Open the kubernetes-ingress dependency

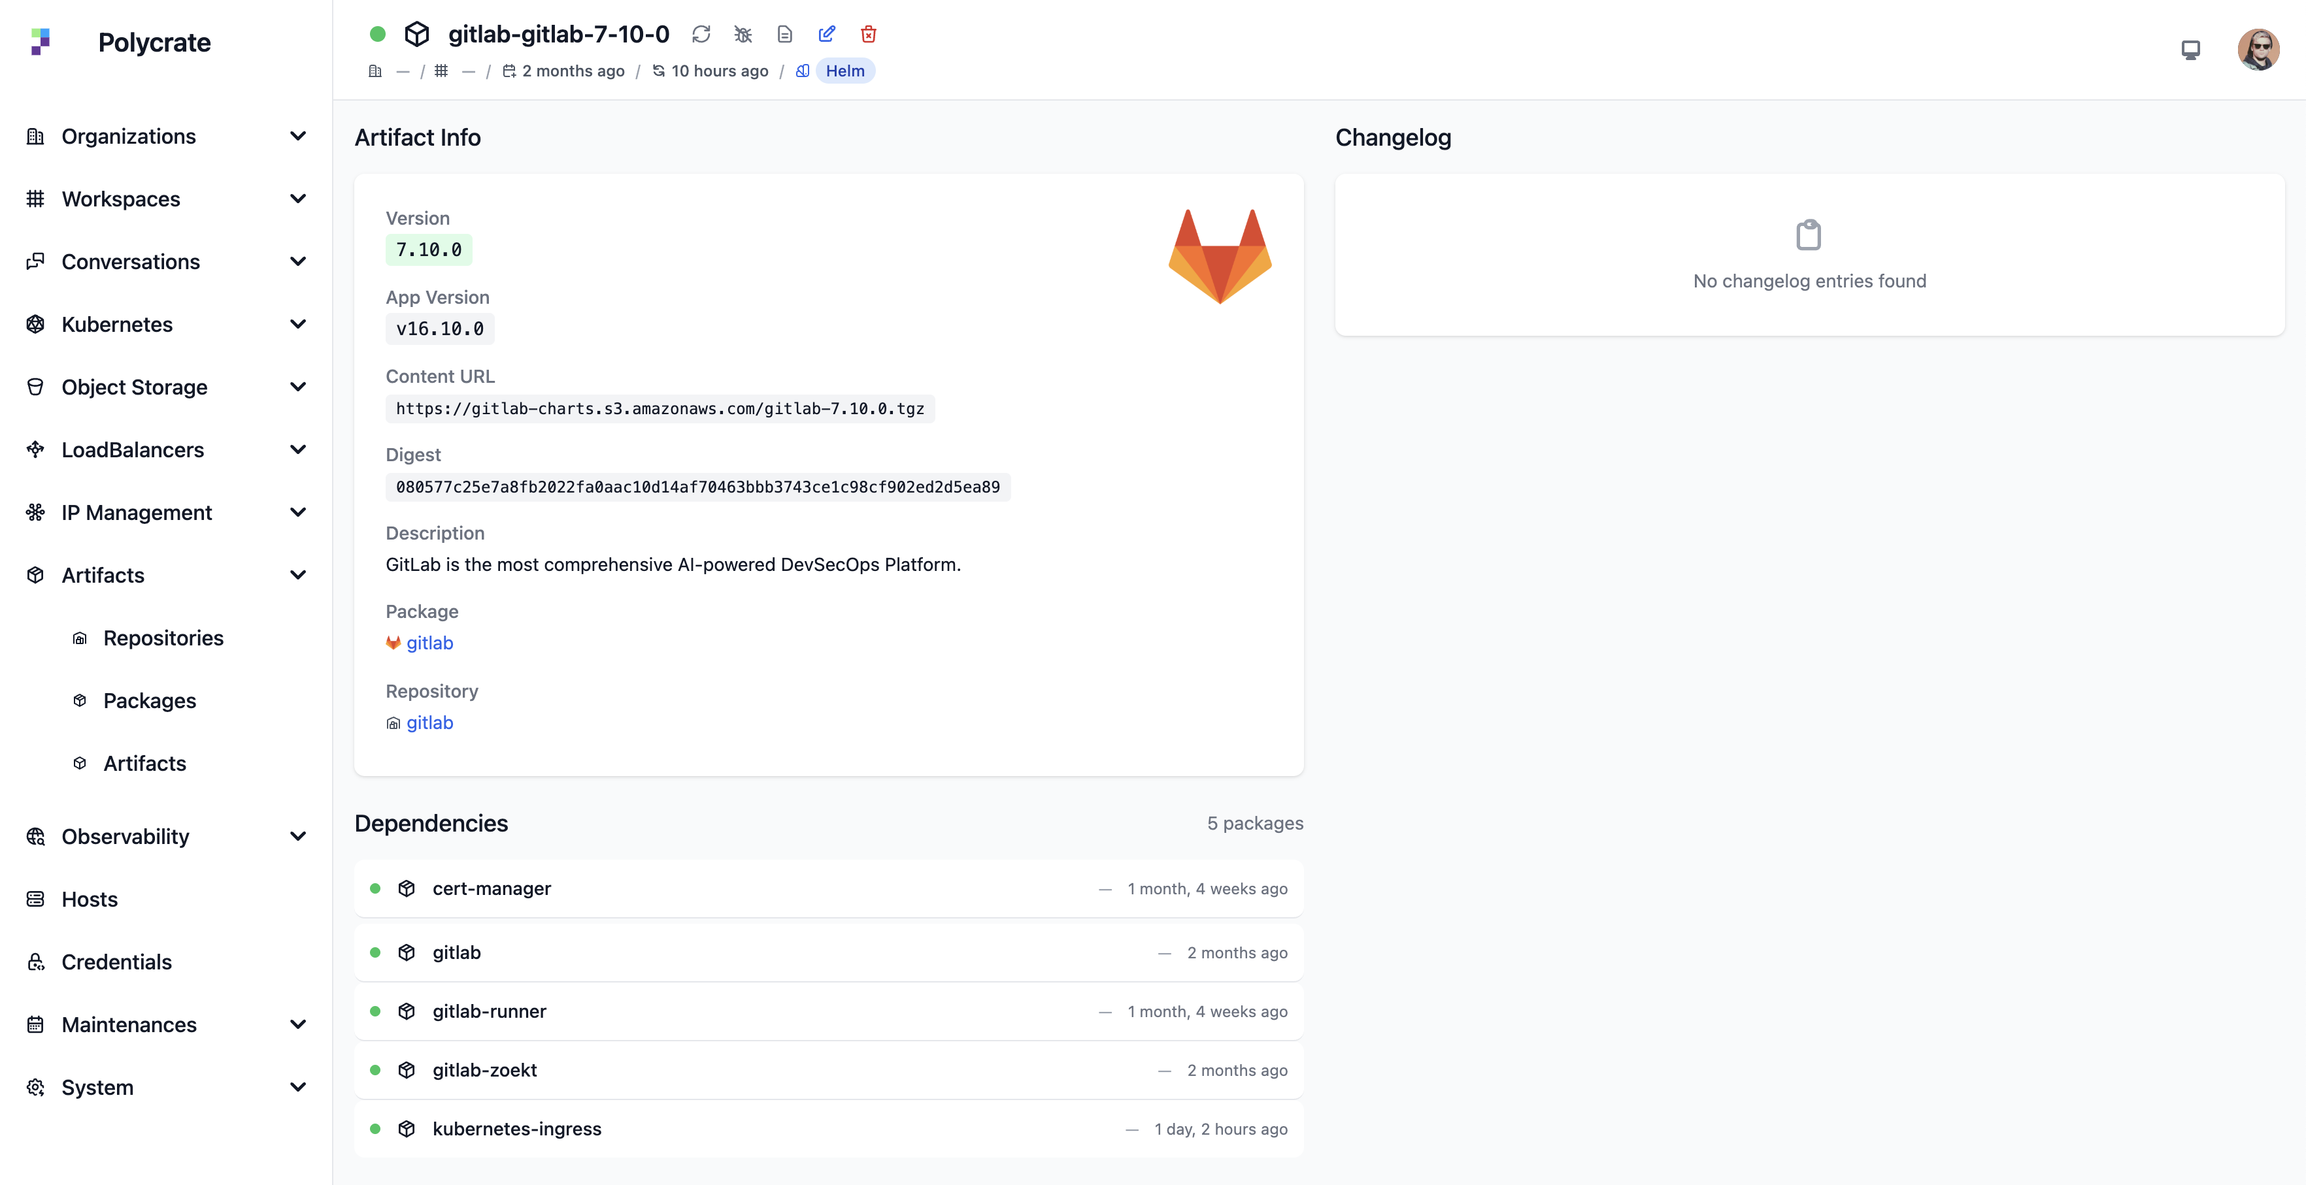click(x=829, y=1129)
